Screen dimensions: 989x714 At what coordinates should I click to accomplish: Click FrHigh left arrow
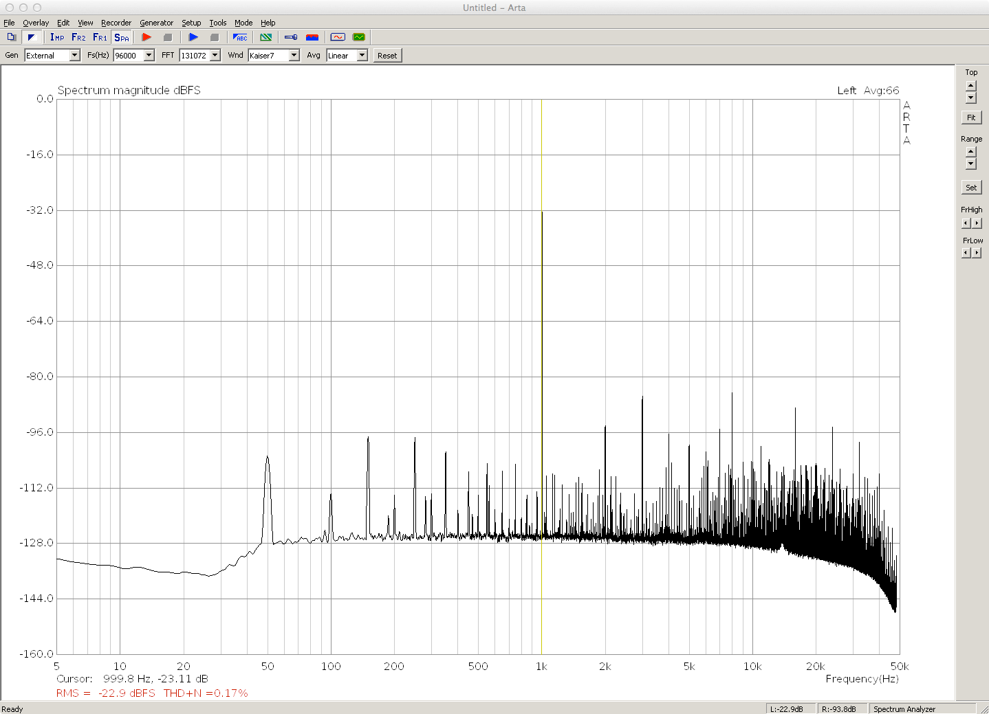pyautogui.click(x=966, y=223)
